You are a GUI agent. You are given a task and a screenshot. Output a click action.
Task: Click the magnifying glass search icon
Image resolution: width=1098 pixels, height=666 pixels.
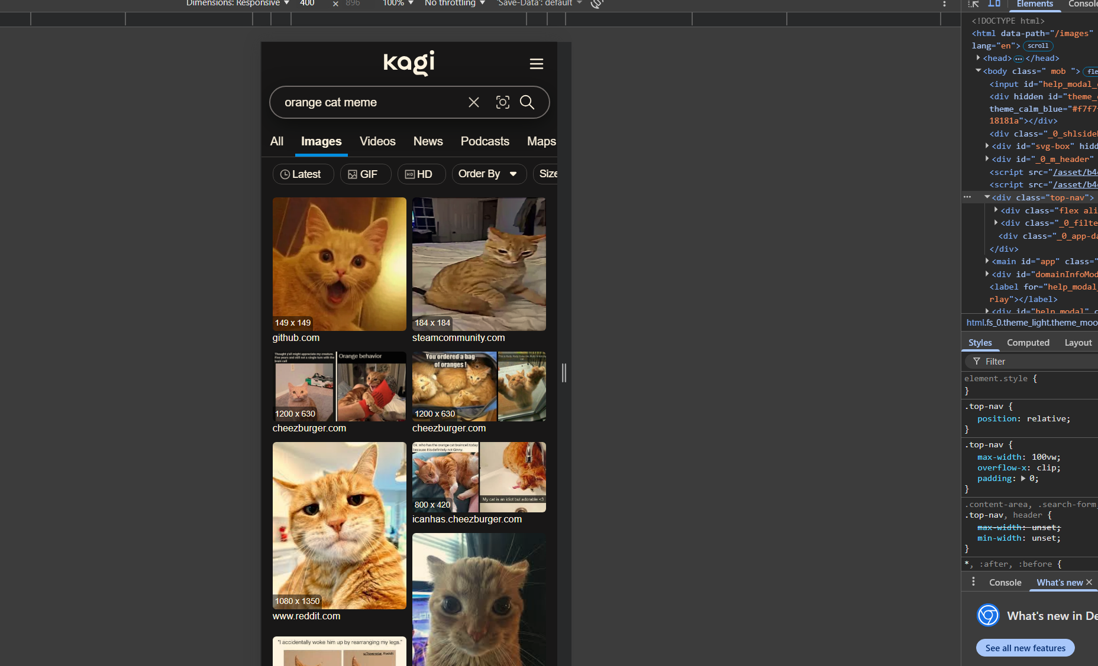tap(527, 102)
